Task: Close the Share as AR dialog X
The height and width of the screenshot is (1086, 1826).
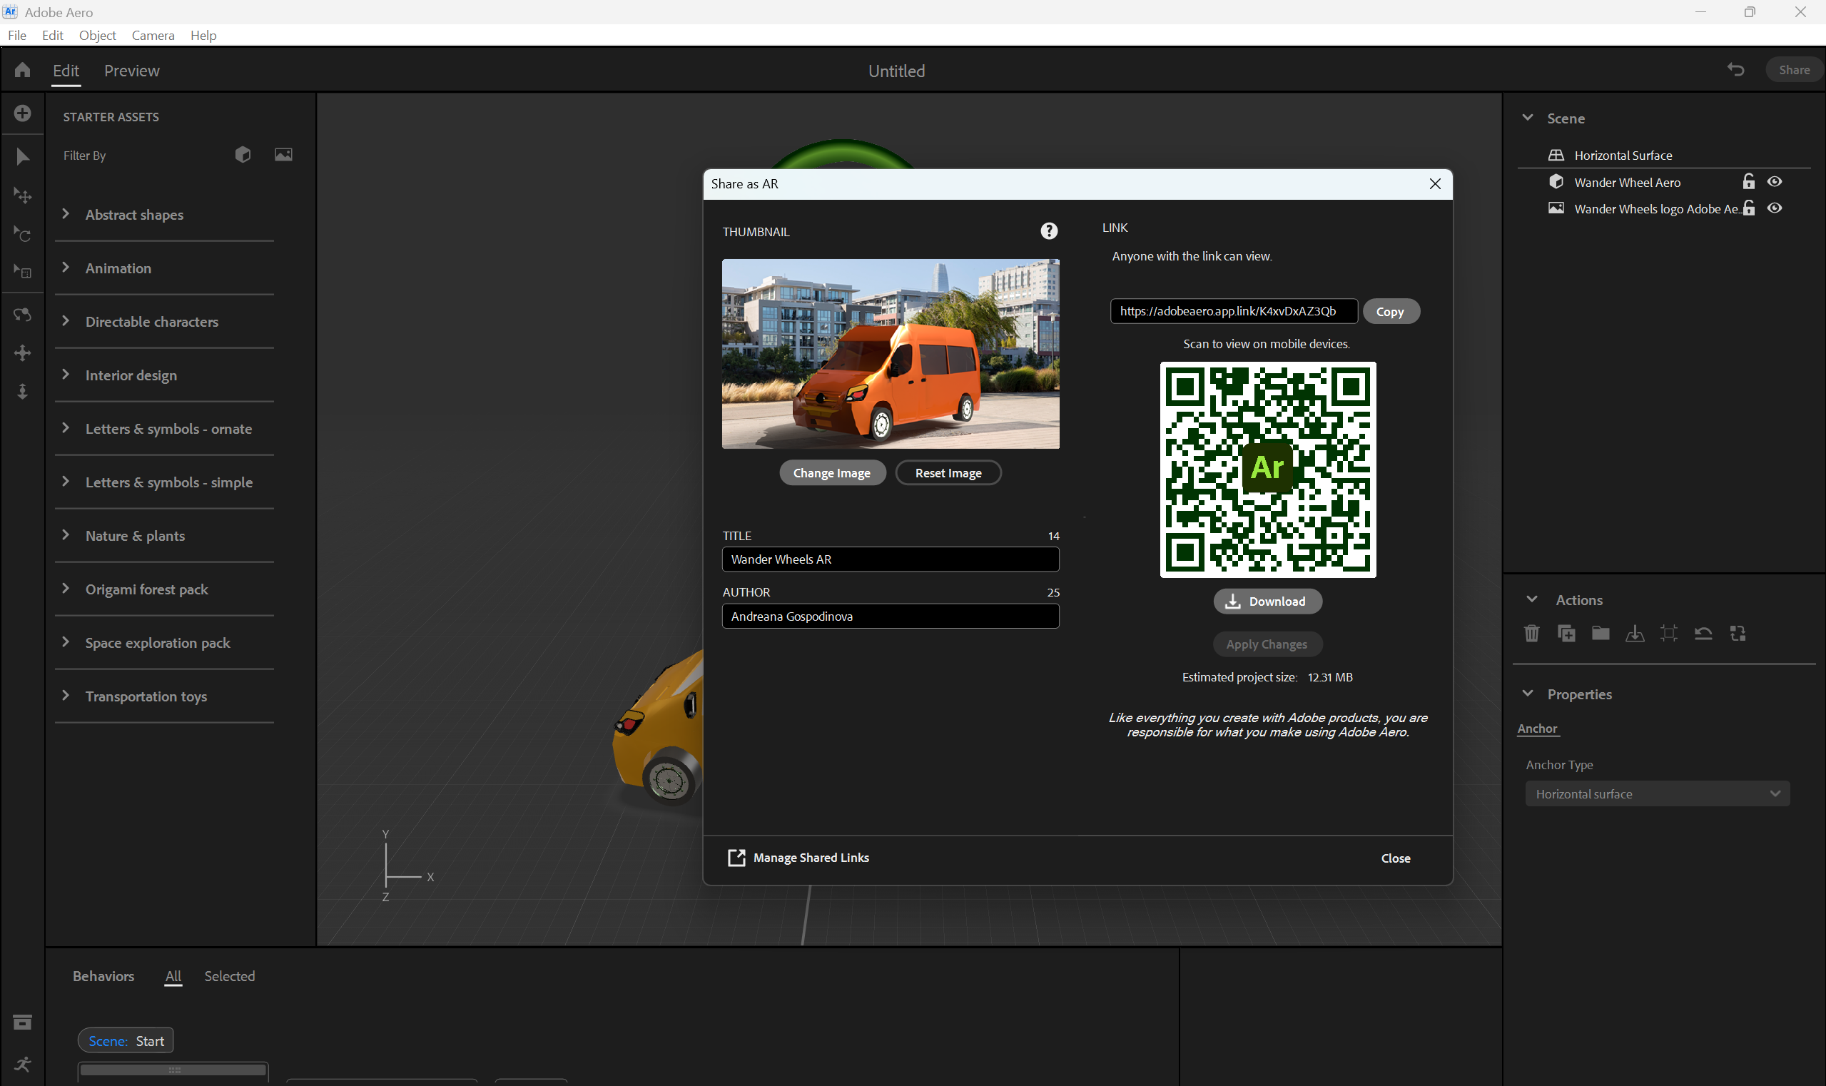Action: click(x=1435, y=183)
